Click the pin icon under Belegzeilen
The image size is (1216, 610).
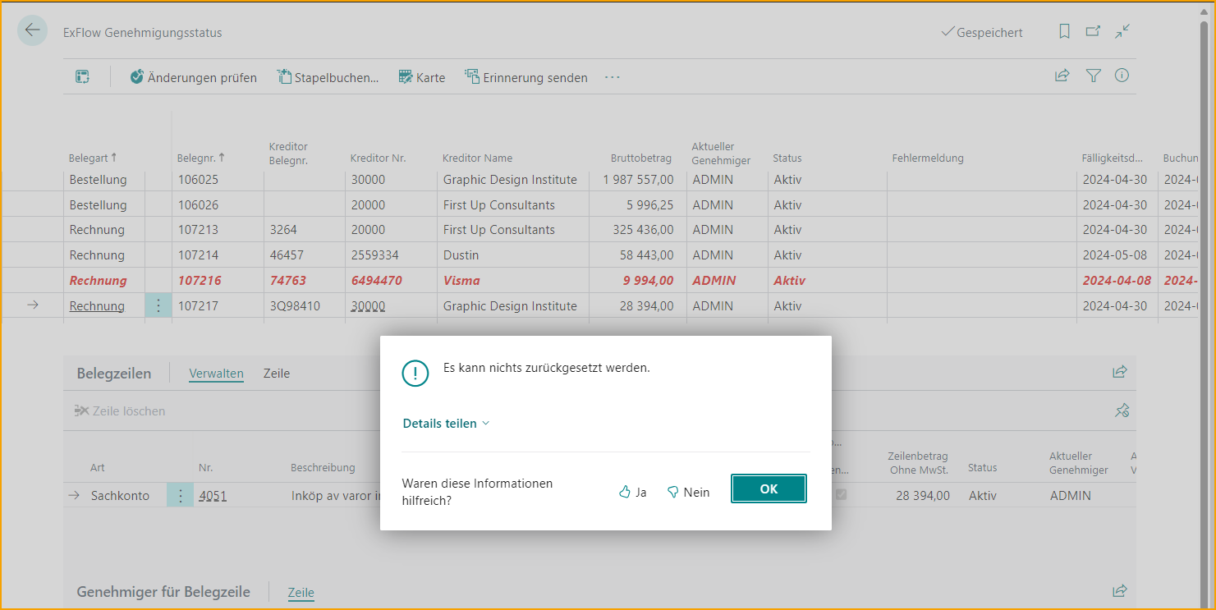(1122, 410)
